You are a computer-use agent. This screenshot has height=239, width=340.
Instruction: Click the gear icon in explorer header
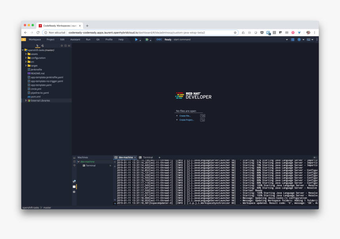pos(62,46)
